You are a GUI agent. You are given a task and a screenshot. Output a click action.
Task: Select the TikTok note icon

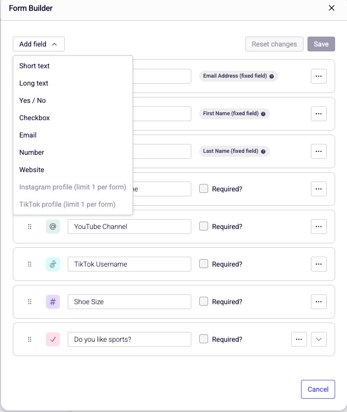(x=53, y=264)
